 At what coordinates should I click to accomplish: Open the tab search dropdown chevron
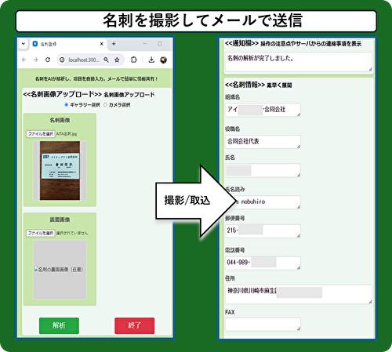24,44
